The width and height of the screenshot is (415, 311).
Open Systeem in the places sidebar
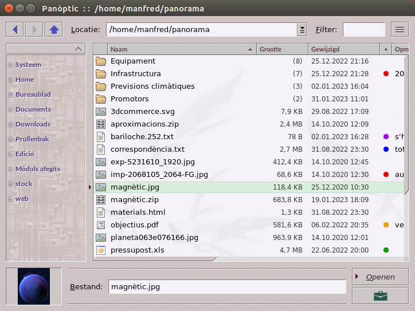click(x=28, y=65)
